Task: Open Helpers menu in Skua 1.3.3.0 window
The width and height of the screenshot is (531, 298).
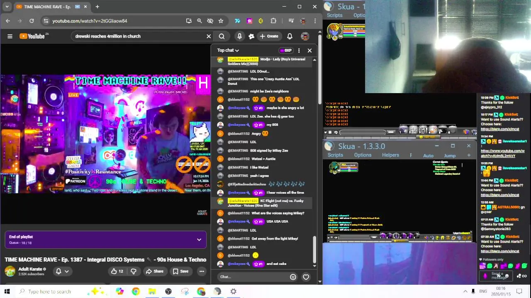Action: tap(390, 155)
